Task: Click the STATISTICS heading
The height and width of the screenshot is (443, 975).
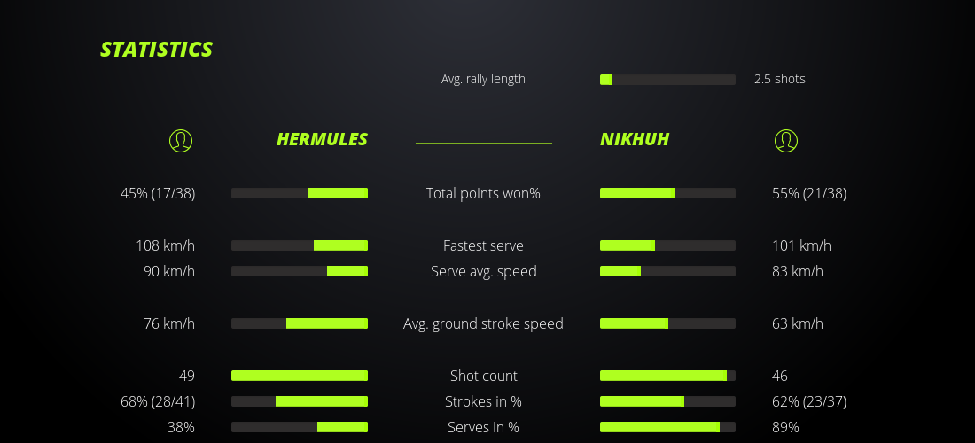Action: pyautogui.click(x=157, y=50)
